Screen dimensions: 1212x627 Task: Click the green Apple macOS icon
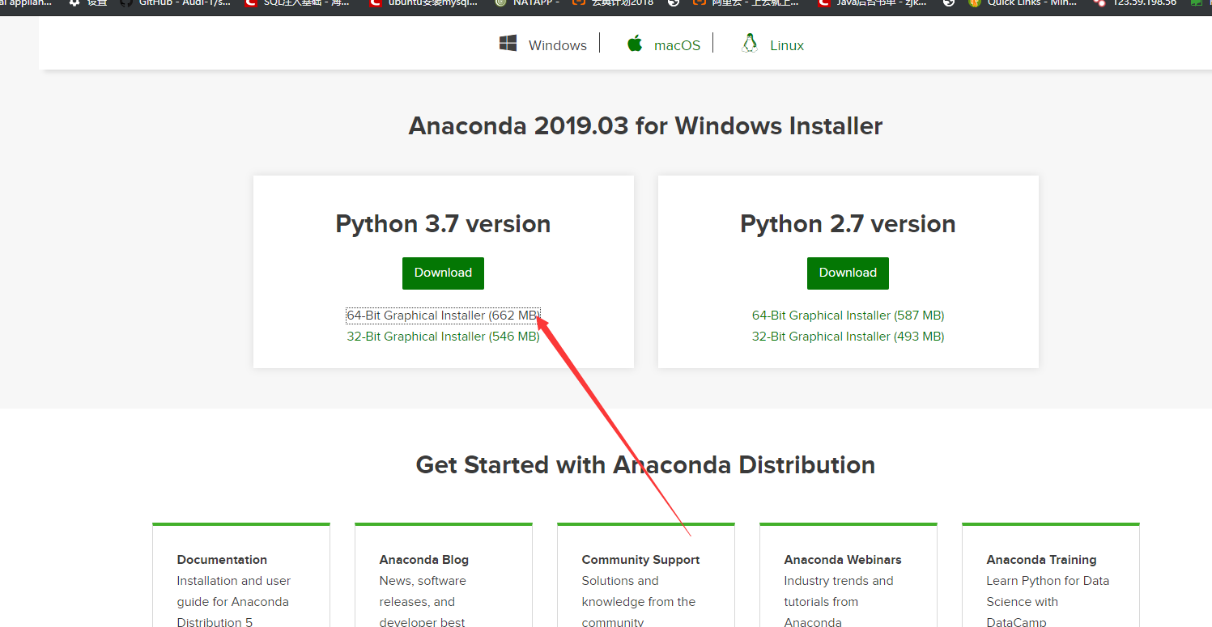coord(635,43)
